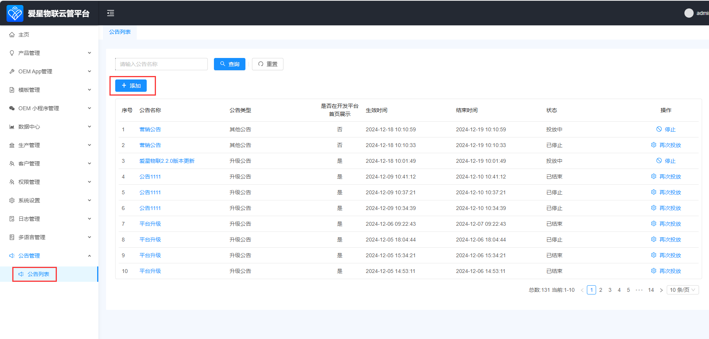The image size is (709, 339).
Task: Click the document icon beside 模板管理
Action: [12, 90]
